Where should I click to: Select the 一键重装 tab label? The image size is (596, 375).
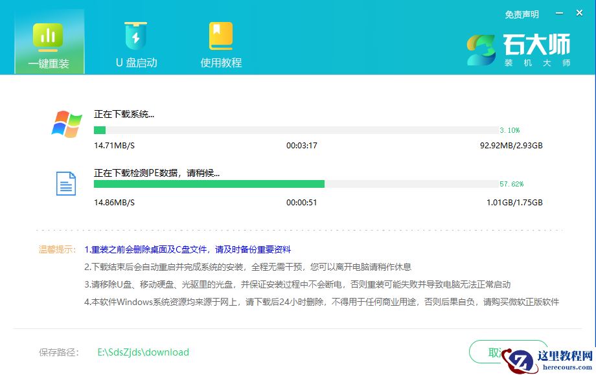tap(49, 64)
